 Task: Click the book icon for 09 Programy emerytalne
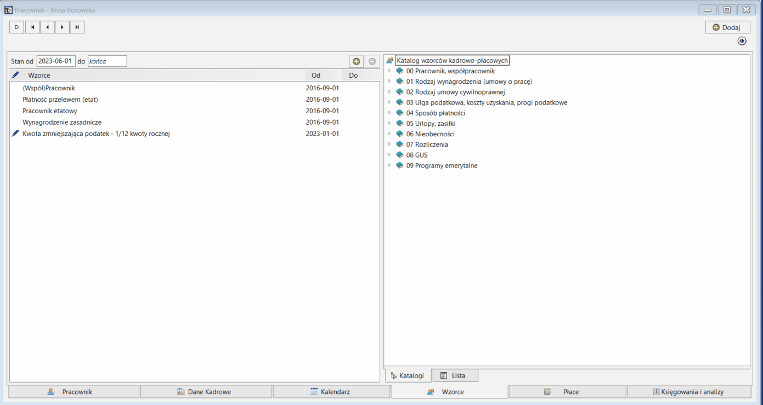tap(399, 165)
